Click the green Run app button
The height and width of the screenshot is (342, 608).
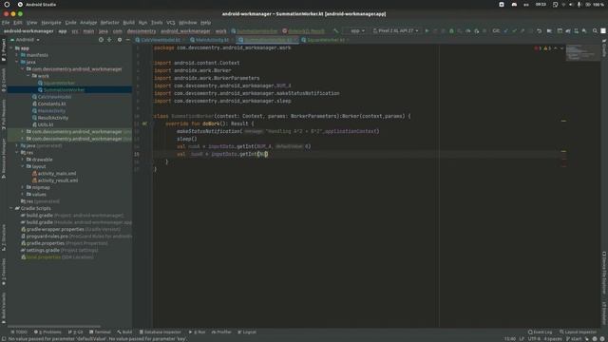tap(427, 30)
